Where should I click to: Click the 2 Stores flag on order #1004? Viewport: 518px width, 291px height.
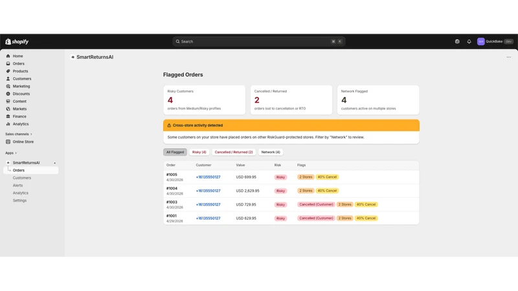(306, 191)
